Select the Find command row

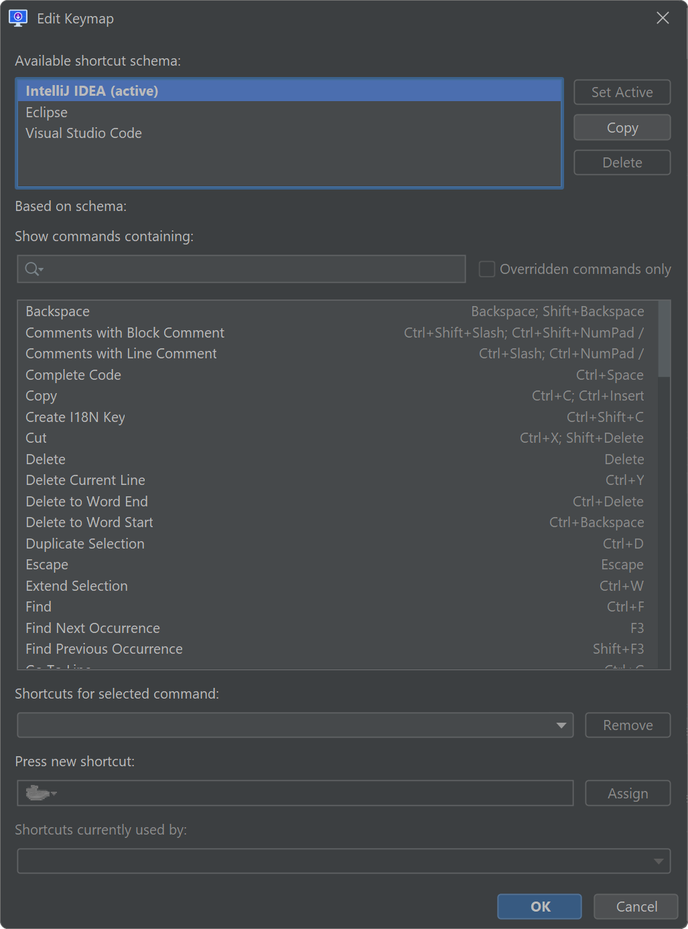[x=338, y=607]
